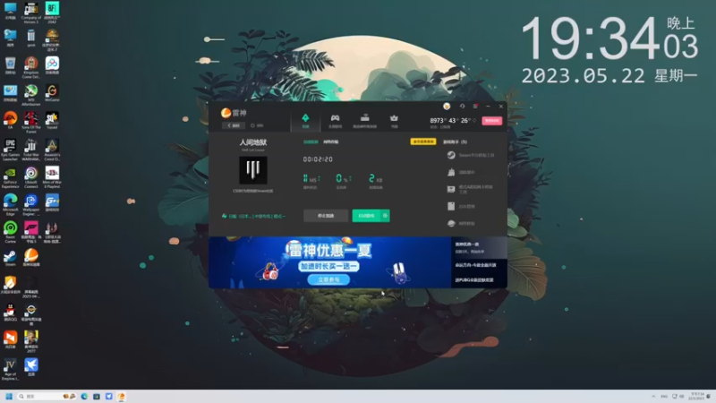
Task: Select the crown icon tab
Action: 394,121
